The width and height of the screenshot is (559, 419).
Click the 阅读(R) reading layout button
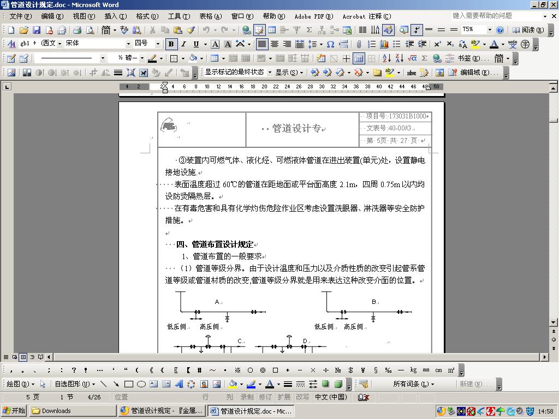point(528,30)
